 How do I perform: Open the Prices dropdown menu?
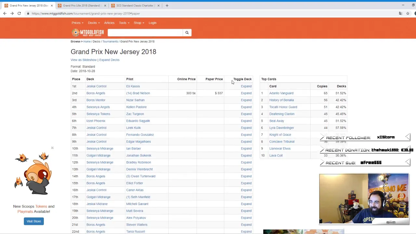77,23
